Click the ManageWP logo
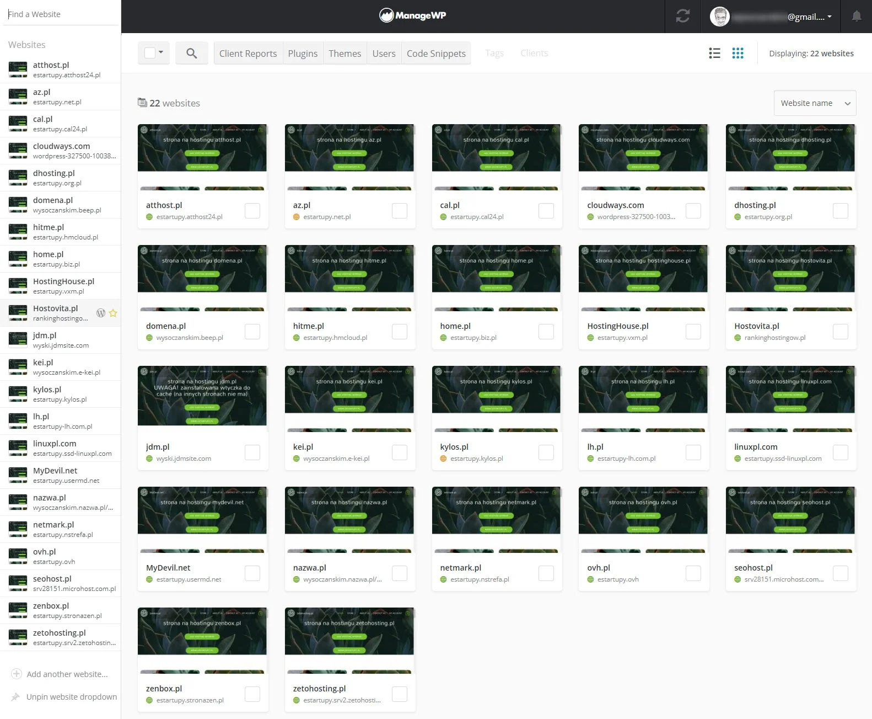This screenshot has height=719, width=872. [x=413, y=15]
